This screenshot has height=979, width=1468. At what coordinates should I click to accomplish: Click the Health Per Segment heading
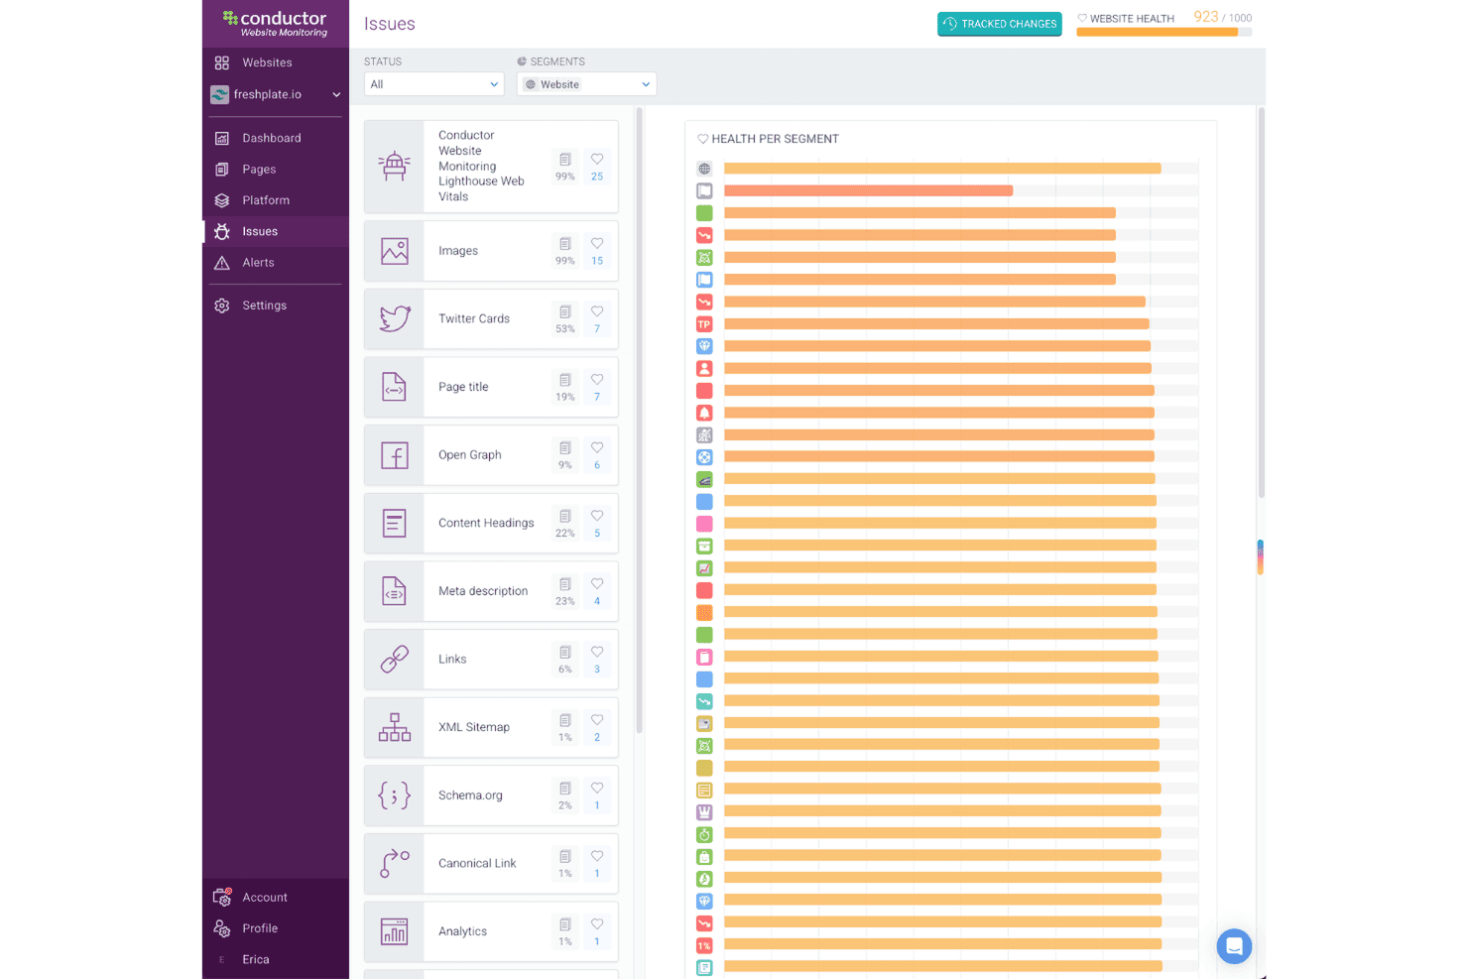point(775,139)
